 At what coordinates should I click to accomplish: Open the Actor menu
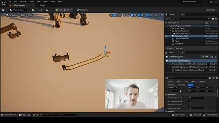click(53, 1)
